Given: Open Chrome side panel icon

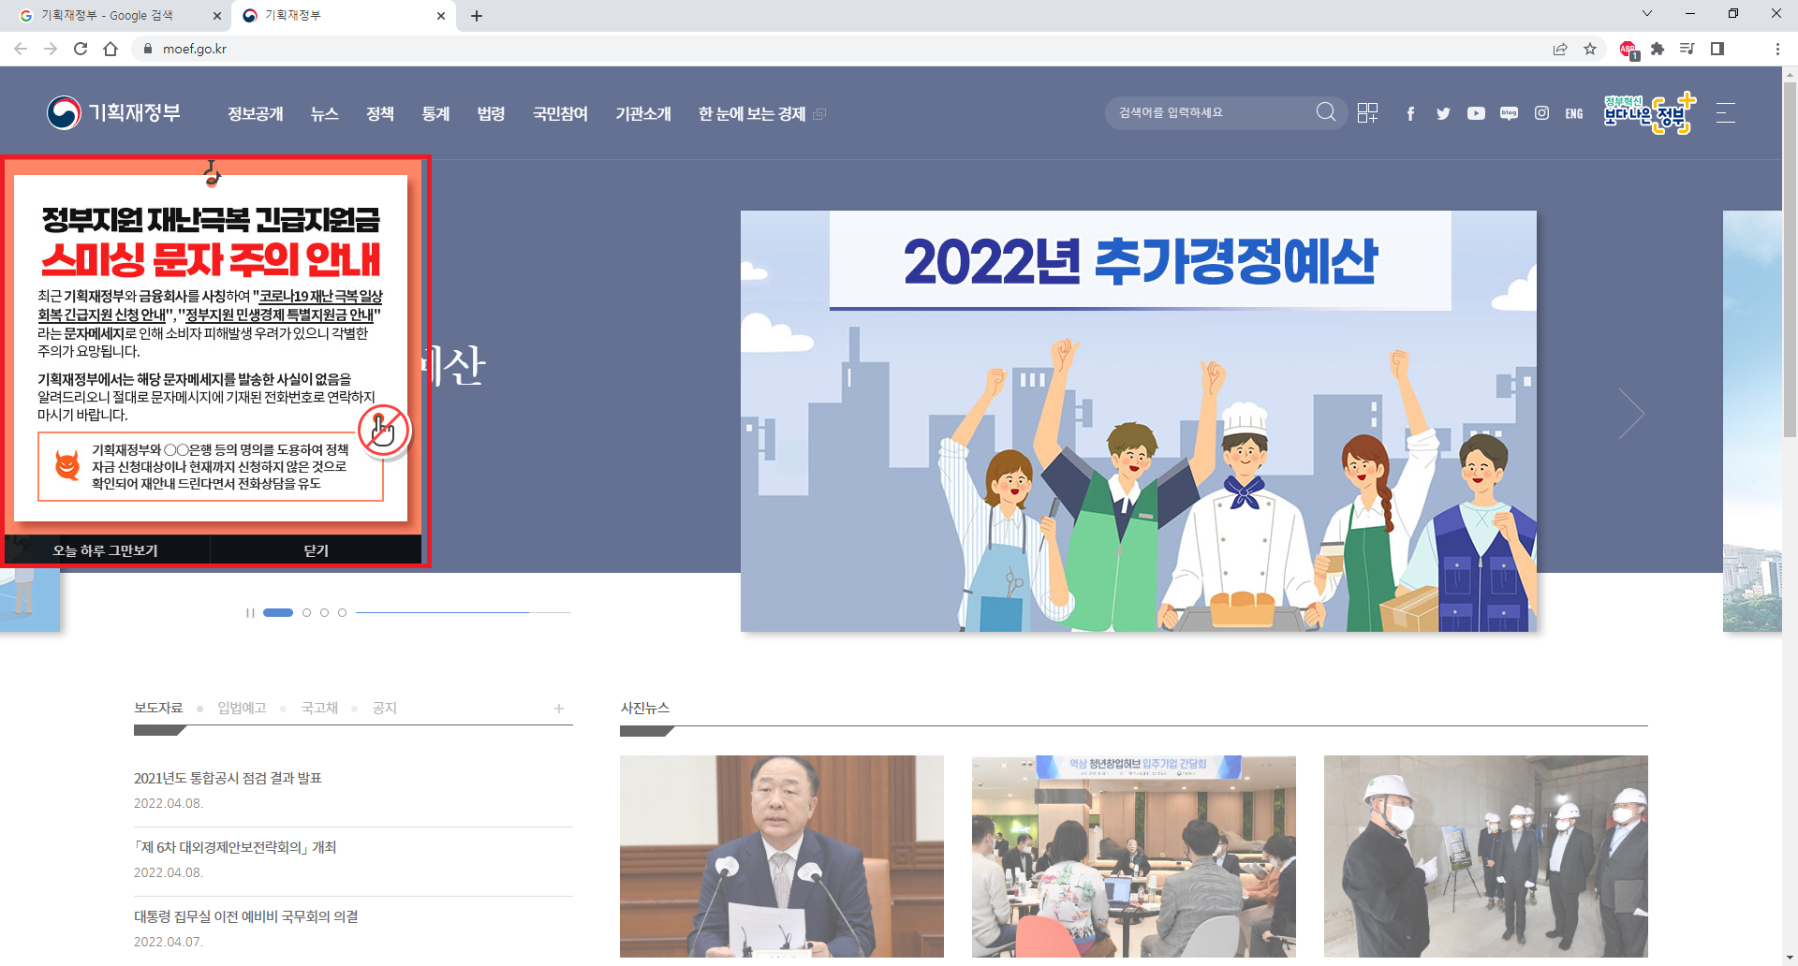Looking at the screenshot, I should coord(1717,49).
